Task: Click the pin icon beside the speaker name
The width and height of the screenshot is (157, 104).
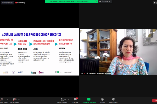Action: click(x=87, y=74)
